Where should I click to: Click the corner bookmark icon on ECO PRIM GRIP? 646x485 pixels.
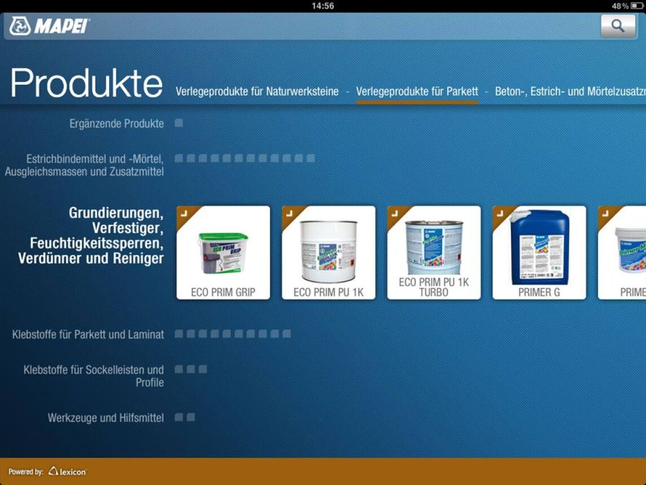click(x=184, y=213)
